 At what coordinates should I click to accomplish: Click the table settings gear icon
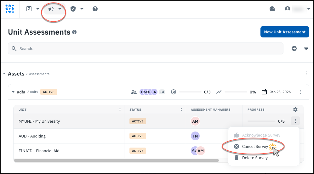295,109
